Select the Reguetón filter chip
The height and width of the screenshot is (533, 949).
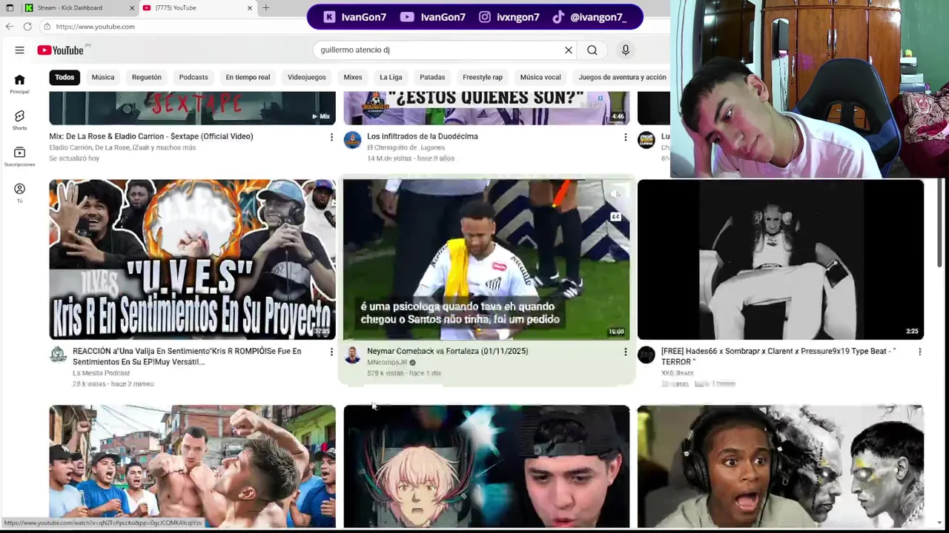tap(147, 77)
